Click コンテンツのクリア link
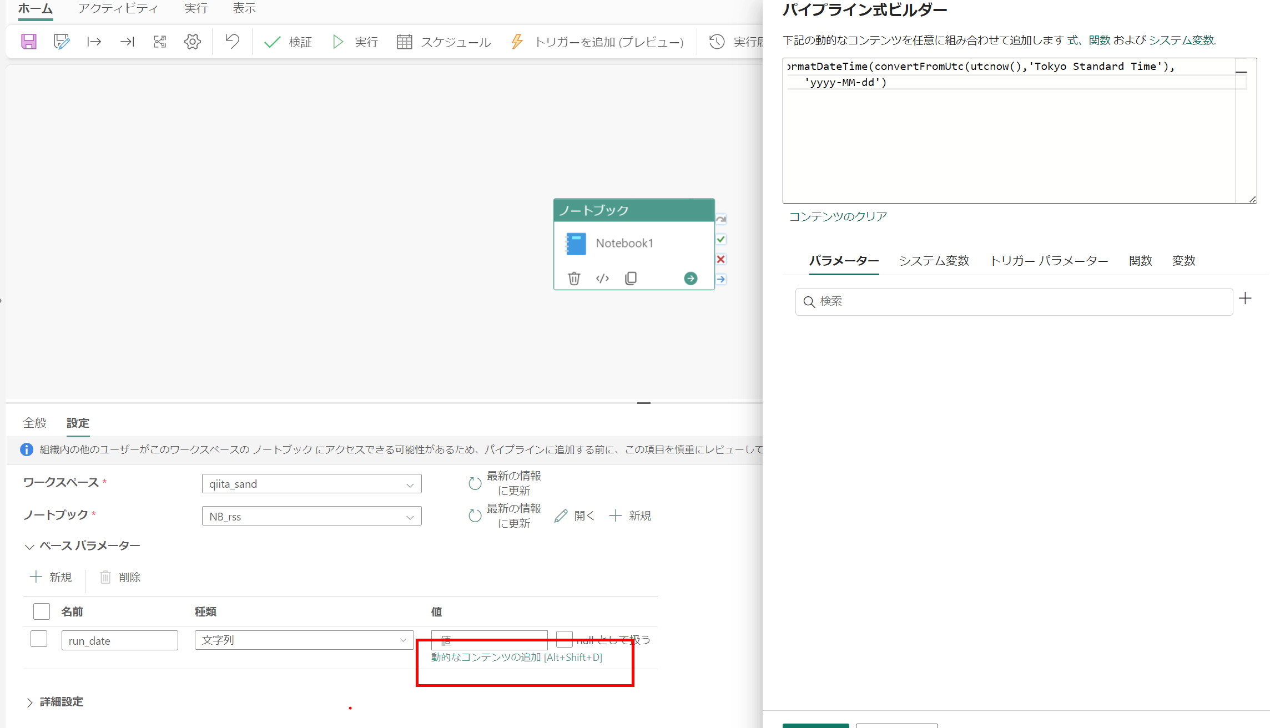This screenshot has height=728, width=1270. point(838,216)
